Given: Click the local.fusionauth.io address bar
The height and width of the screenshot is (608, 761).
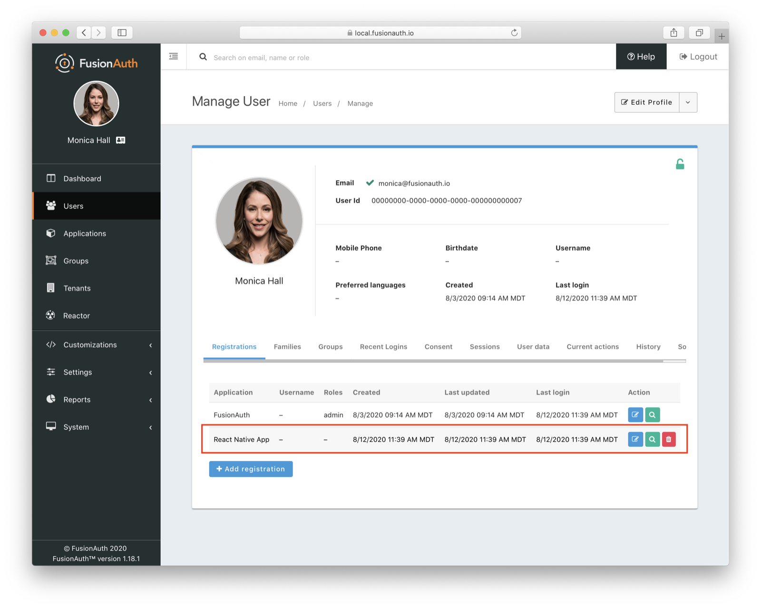Looking at the screenshot, I should (x=380, y=33).
